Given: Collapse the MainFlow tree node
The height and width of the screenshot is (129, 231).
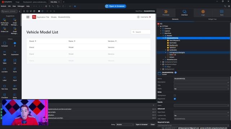Looking at the screenshot, I should [x=161, y=33].
